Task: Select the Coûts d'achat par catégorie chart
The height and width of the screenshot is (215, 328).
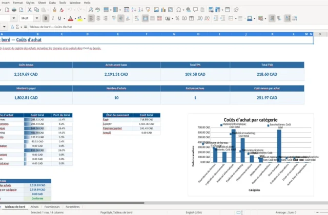Action: point(251,155)
